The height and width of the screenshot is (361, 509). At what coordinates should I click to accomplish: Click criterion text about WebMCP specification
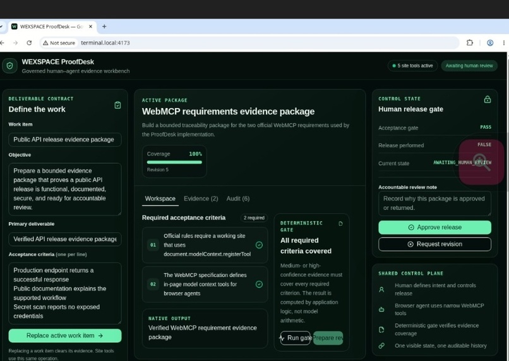[x=205, y=285]
